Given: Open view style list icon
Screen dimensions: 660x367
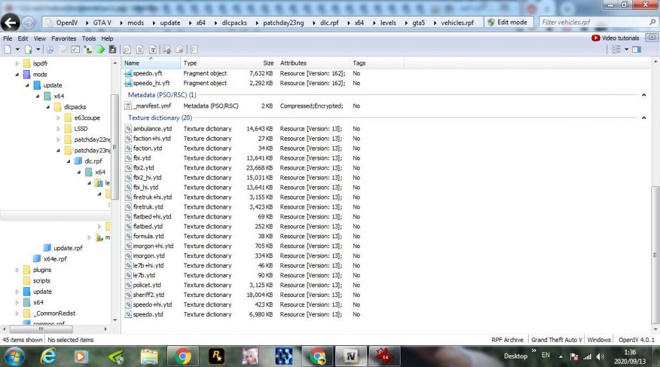Looking at the screenshot, I should pyautogui.click(x=616, y=50).
